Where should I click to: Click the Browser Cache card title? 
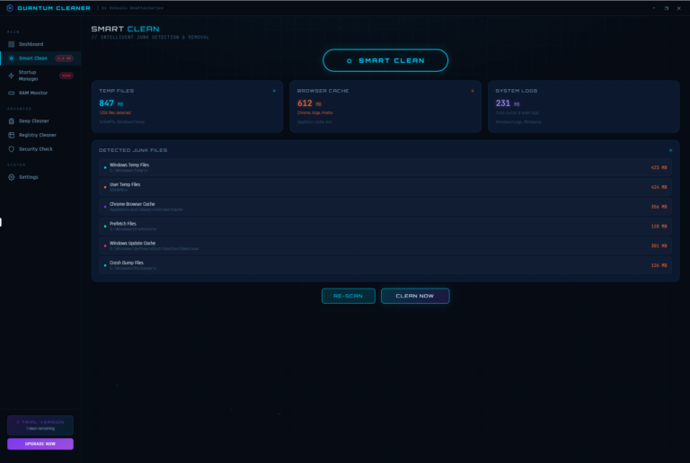pyautogui.click(x=323, y=91)
